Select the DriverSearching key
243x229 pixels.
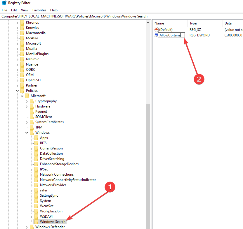tap(52, 159)
